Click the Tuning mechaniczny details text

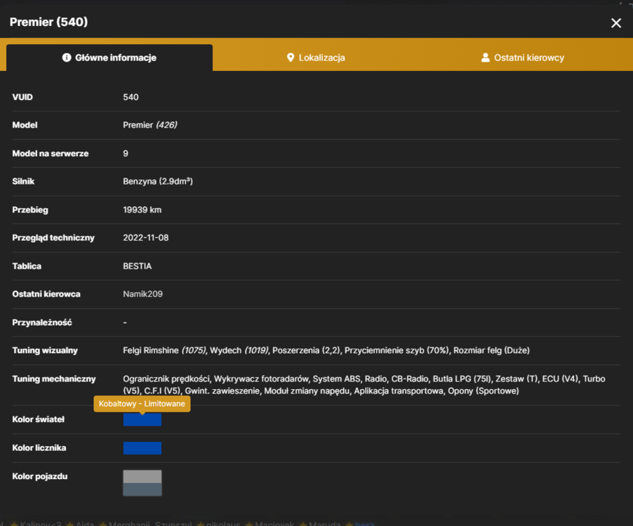pyautogui.click(x=364, y=385)
